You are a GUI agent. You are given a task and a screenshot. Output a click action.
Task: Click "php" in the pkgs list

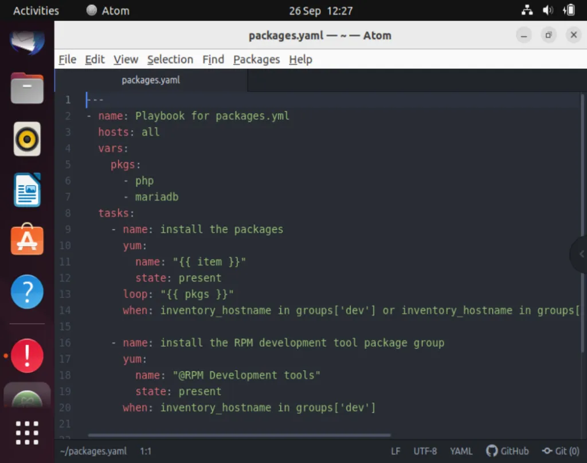click(x=144, y=181)
